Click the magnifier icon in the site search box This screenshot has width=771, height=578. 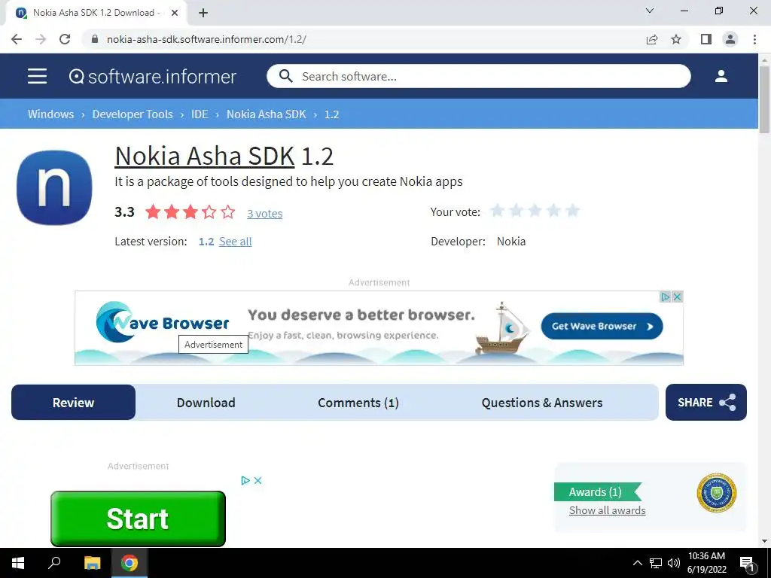click(285, 76)
